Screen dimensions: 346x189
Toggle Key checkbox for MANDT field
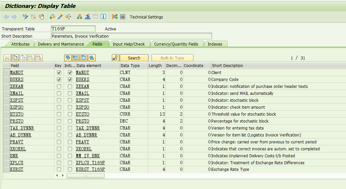point(59,73)
